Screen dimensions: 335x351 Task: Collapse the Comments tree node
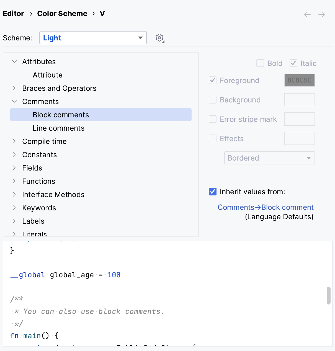tap(14, 101)
